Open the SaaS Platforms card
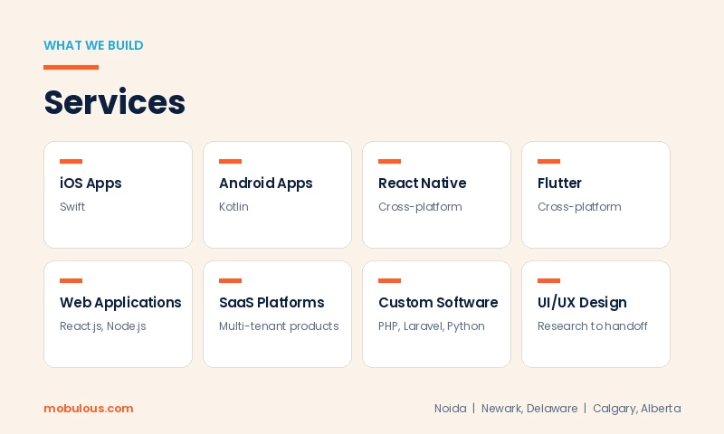Viewport: 724px width, 434px height. pyautogui.click(x=277, y=314)
